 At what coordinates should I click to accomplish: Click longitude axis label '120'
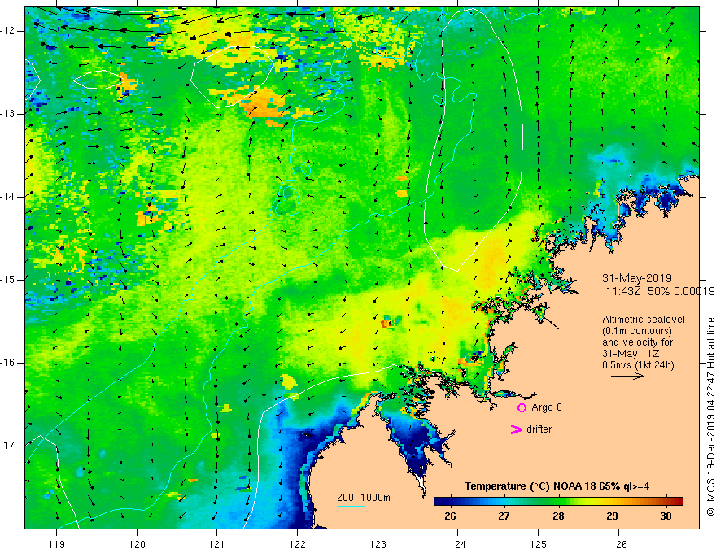(137, 544)
